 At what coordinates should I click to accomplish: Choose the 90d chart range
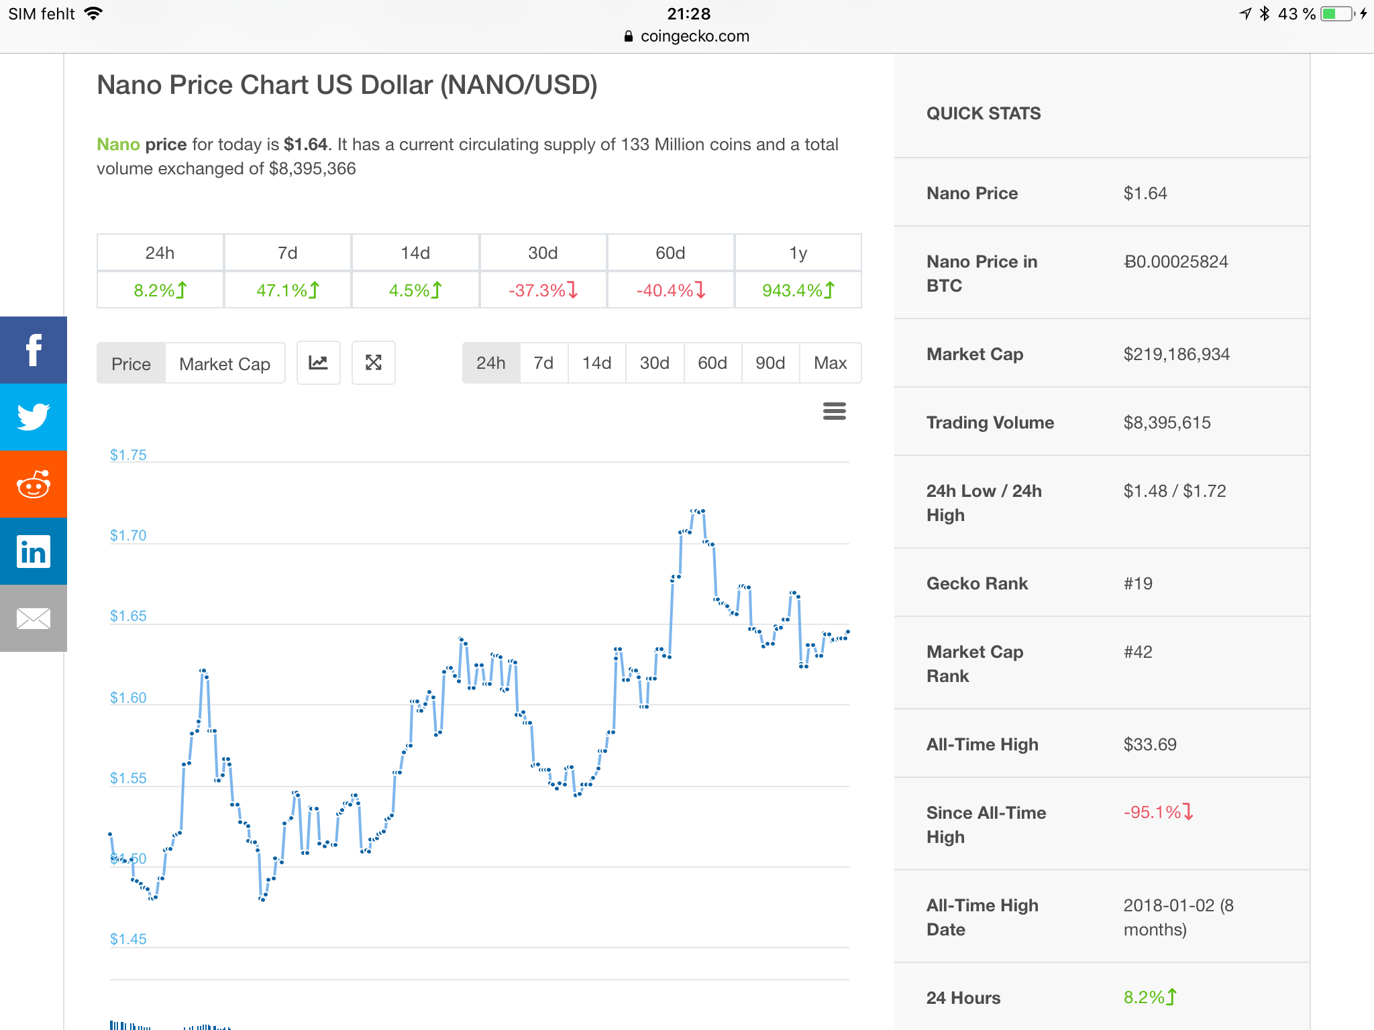770,363
